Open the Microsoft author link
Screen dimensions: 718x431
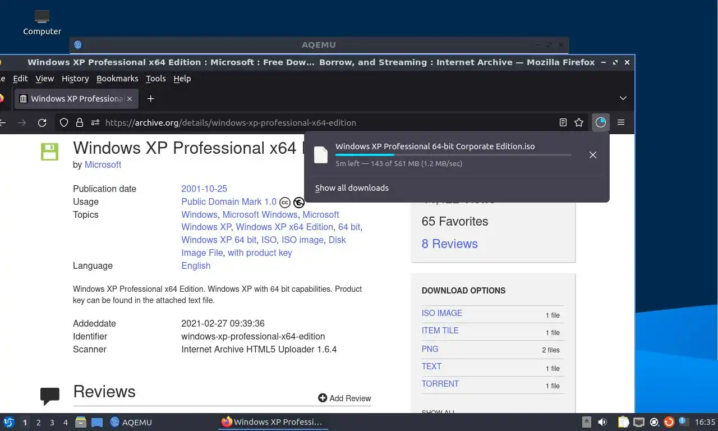[x=103, y=164]
